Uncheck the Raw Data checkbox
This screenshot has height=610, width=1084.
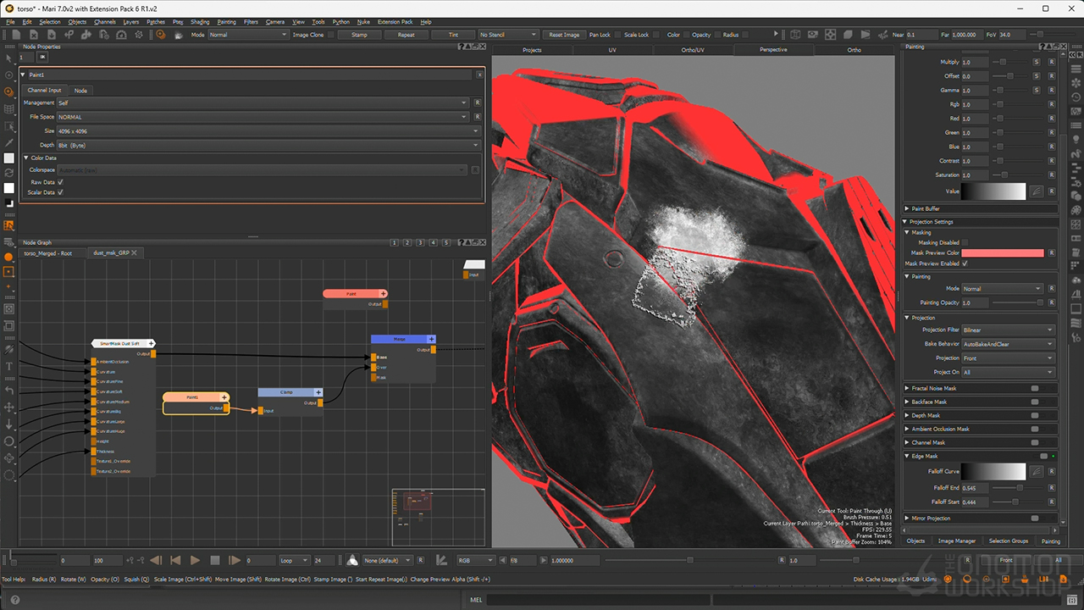(x=60, y=182)
